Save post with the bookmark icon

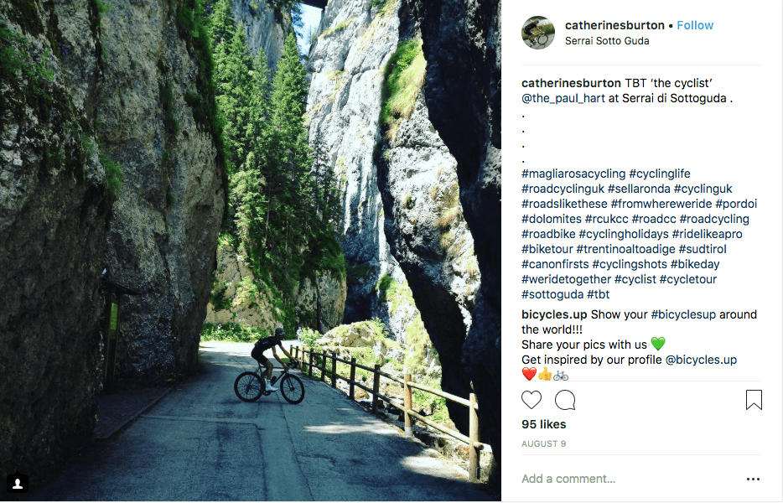pos(754,400)
